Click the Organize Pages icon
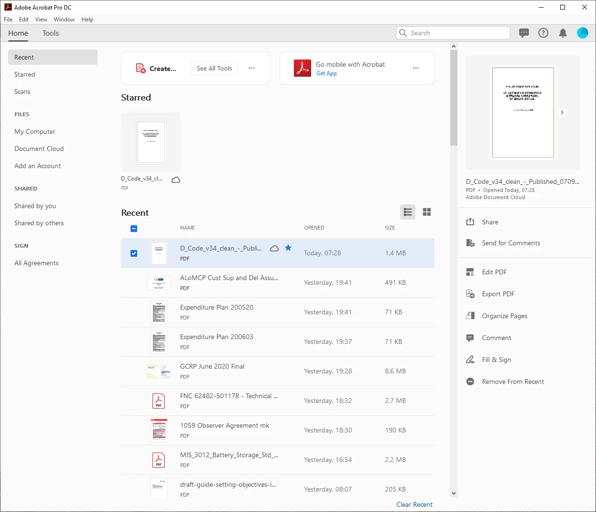Image resolution: width=596 pixels, height=512 pixels. tap(470, 316)
